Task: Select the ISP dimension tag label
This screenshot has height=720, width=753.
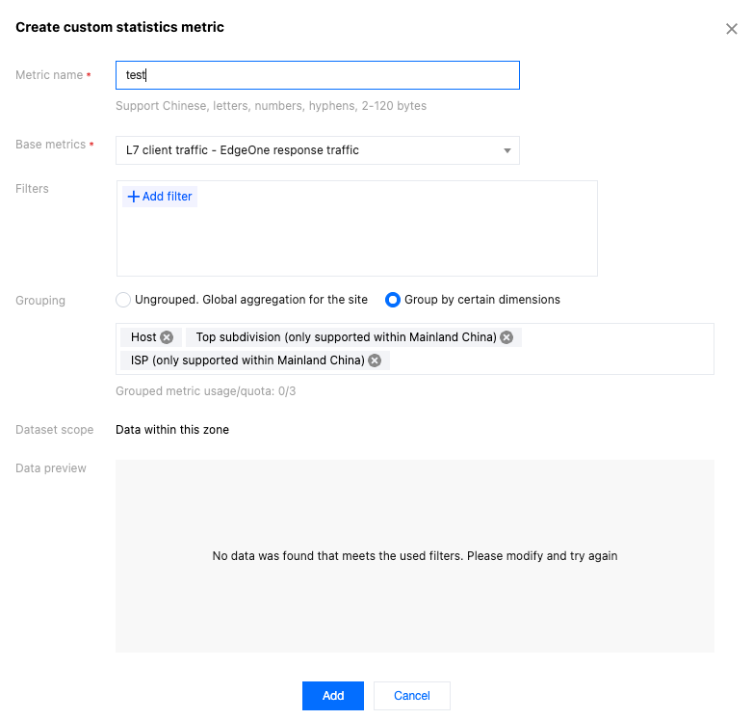Action: 247,360
